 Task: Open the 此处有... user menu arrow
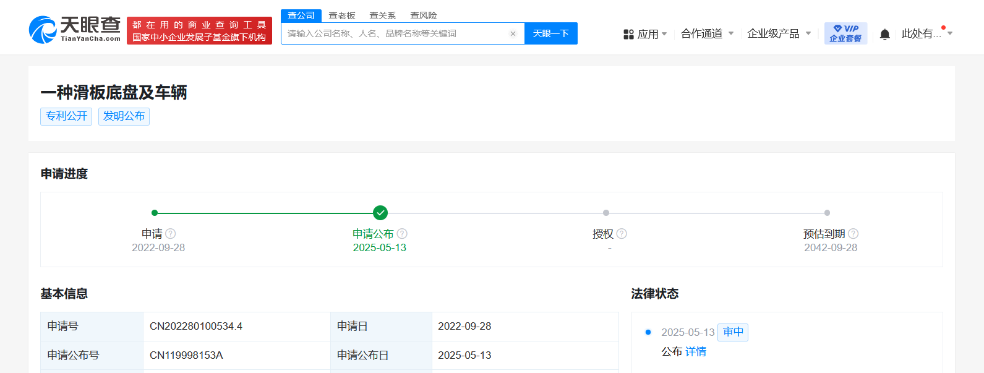tap(950, 33)
